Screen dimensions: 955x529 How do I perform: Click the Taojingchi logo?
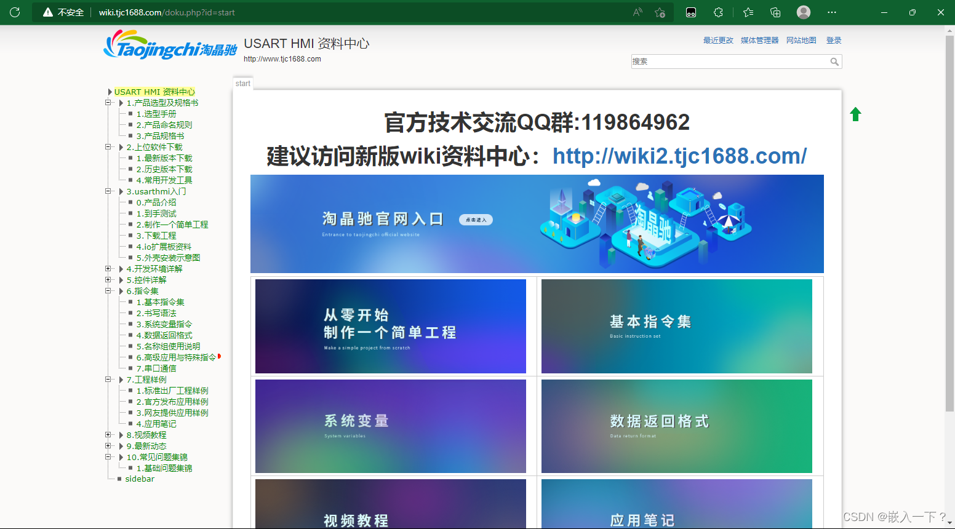pyautogui.click(x=170, y=46)
